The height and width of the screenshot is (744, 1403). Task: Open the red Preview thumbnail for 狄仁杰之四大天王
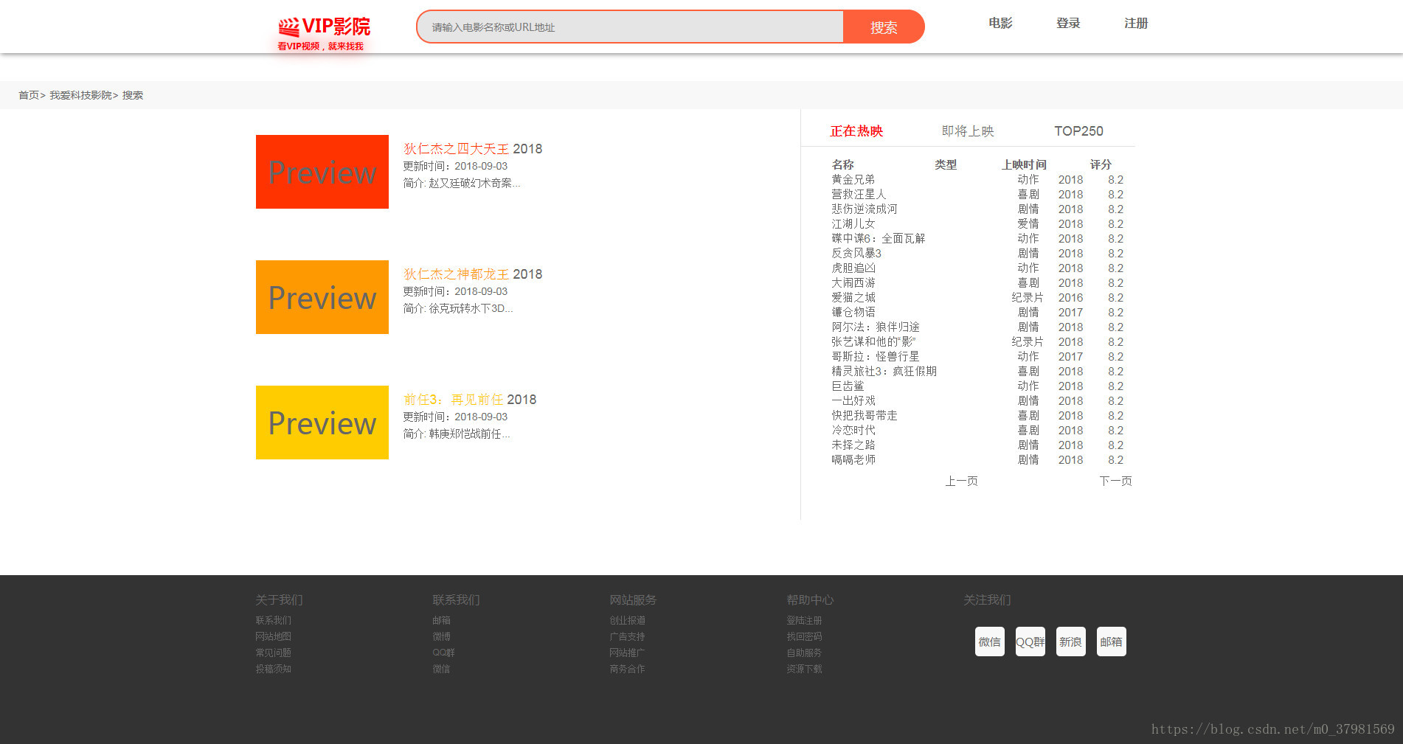322,172
